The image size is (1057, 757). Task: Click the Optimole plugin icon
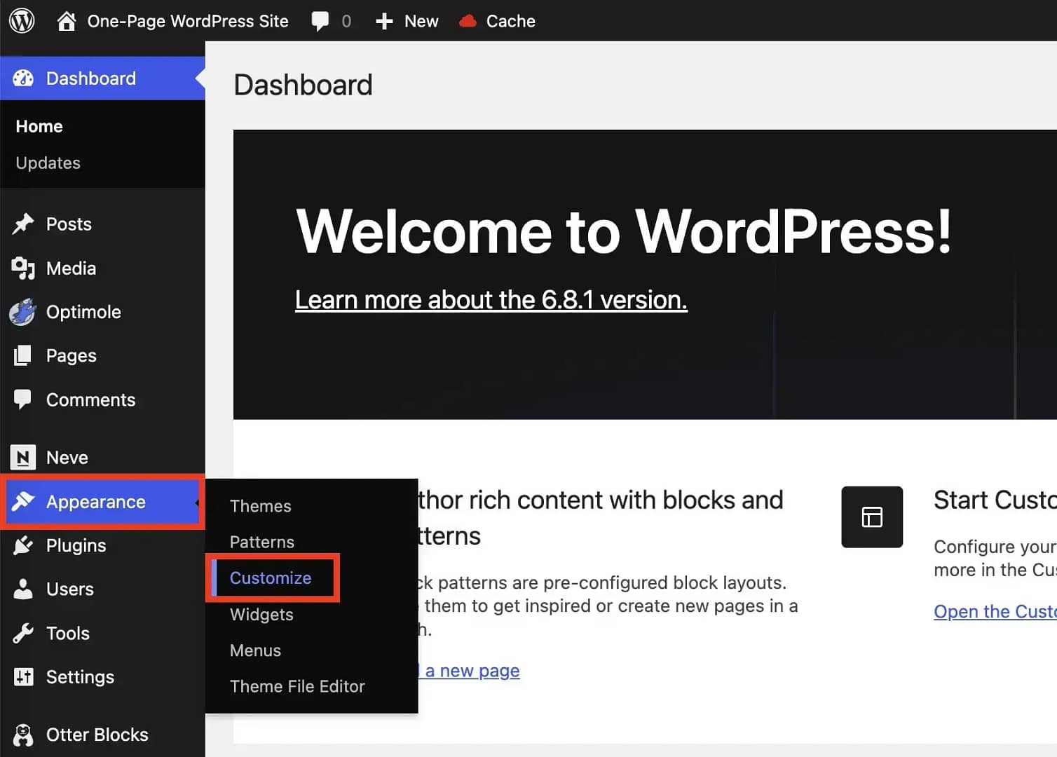click(x=22, y=313)
